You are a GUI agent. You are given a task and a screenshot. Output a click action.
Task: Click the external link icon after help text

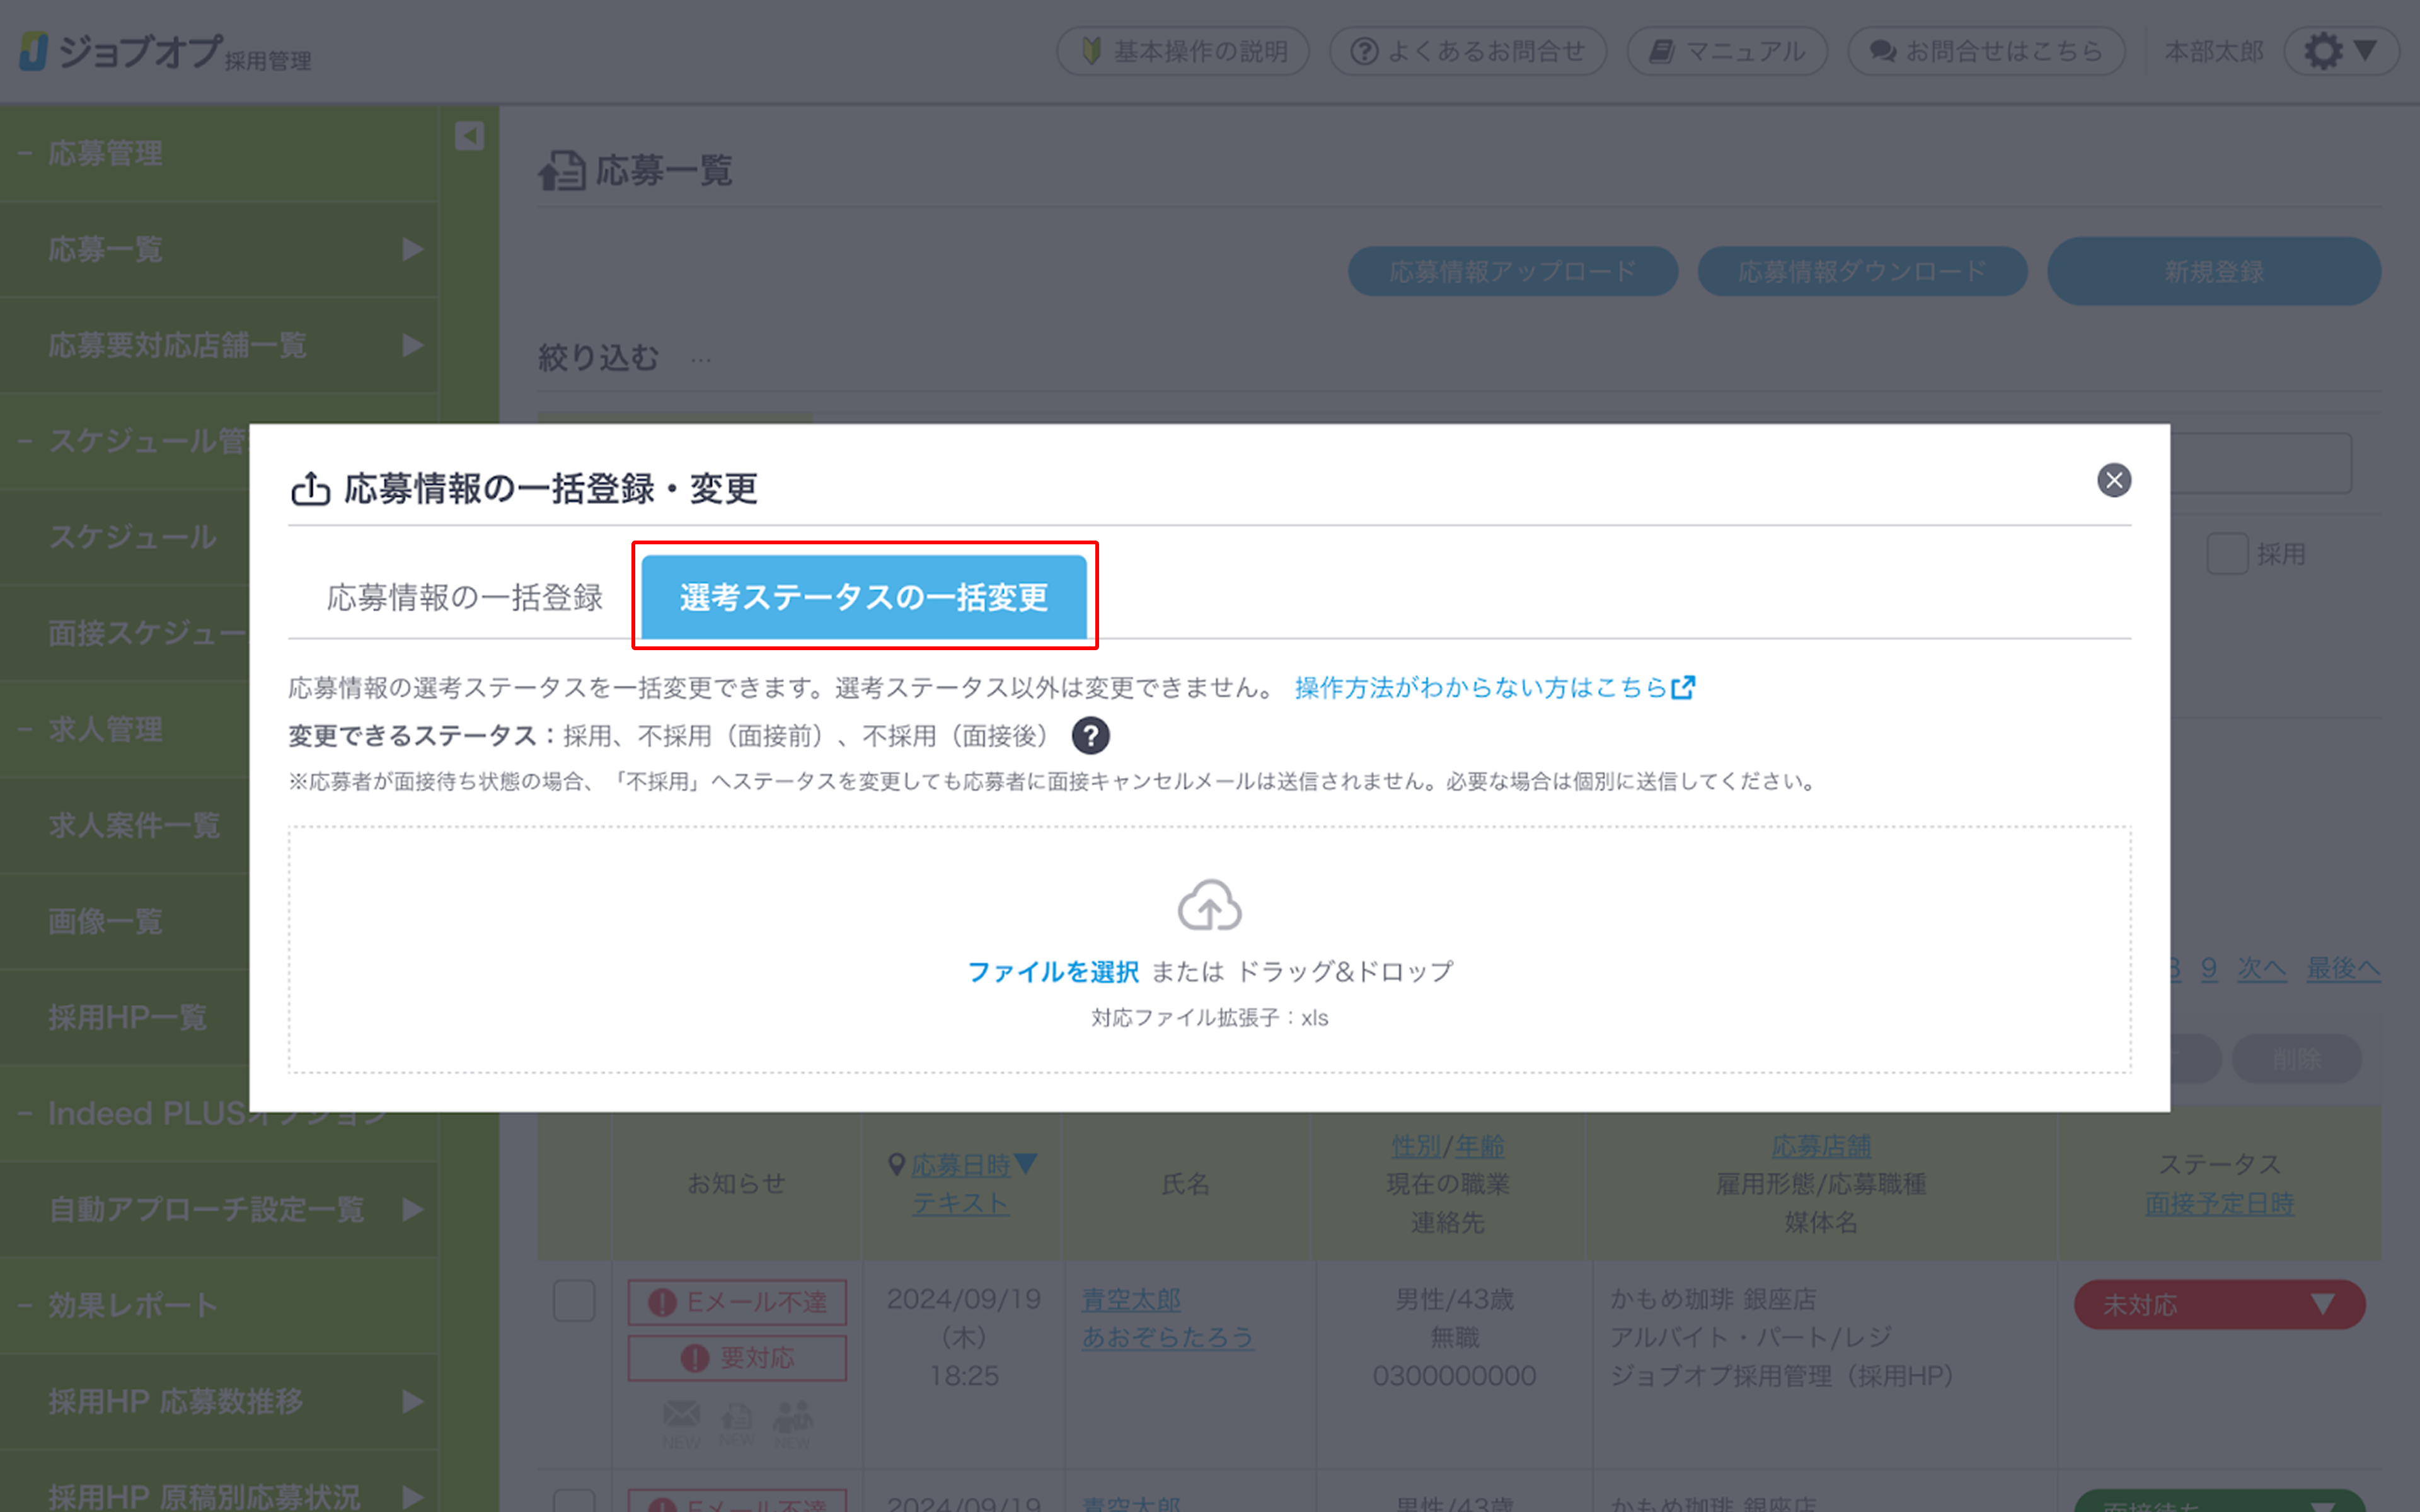pos(1683,688)
